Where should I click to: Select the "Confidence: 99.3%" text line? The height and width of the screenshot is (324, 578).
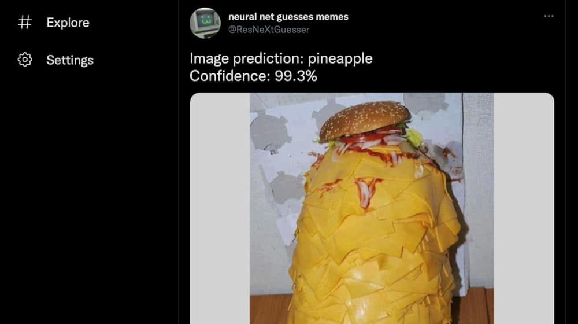253,76
